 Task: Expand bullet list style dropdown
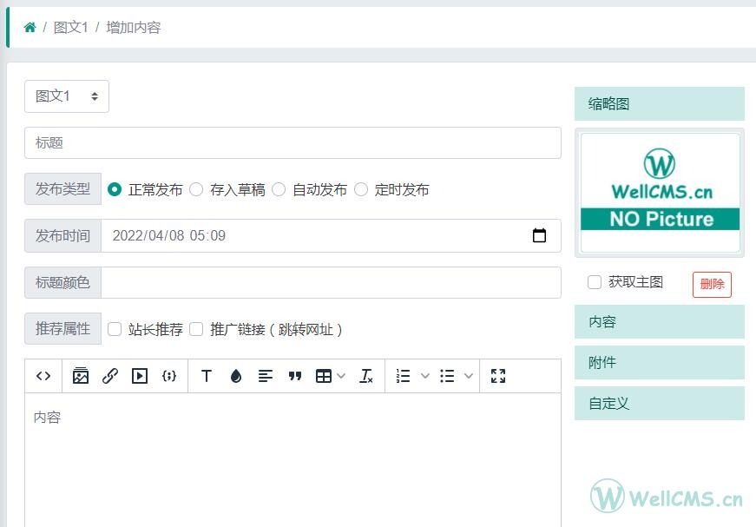click(468, 376)
